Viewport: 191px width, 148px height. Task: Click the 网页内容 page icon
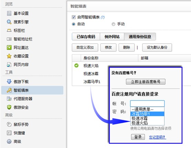coord(9,65)
